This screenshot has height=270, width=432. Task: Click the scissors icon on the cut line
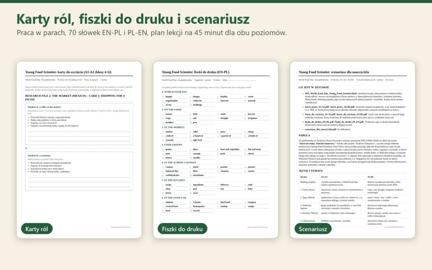point(26,148)
